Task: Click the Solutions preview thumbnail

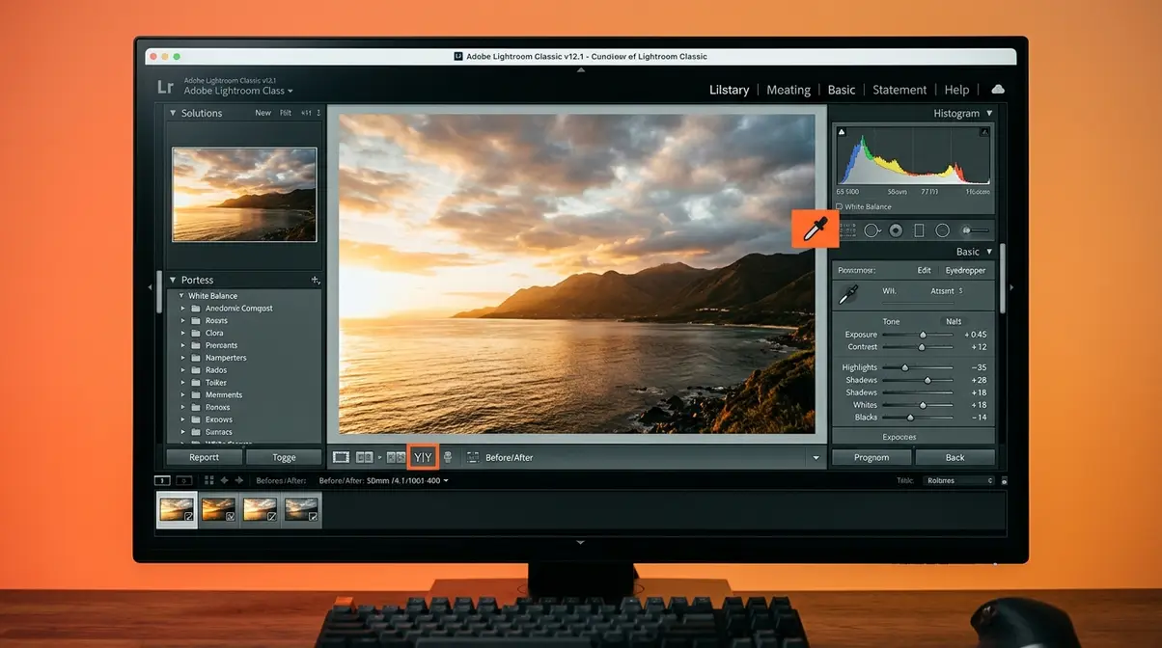Action: 244,194
